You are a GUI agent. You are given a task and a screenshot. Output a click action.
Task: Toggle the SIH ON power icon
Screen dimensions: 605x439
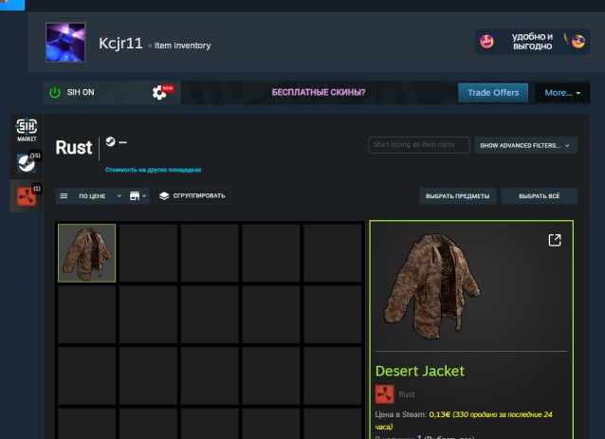(x=55, y=93)
